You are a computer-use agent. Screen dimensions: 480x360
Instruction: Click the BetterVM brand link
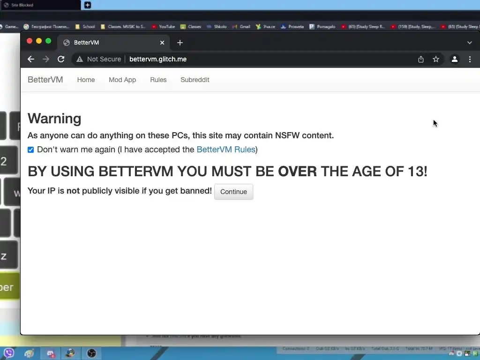point(45,80)
